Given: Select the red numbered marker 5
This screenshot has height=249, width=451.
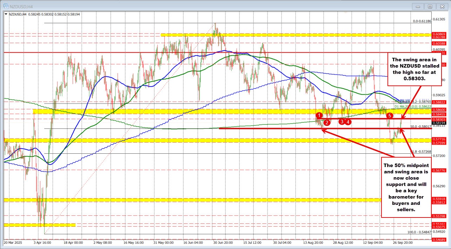Looking at the screenshot, I should point(390,116).
